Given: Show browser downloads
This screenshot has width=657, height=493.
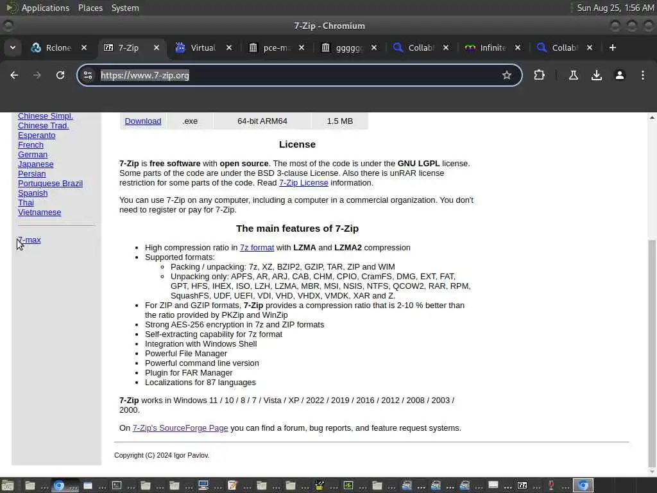Looking at the screenshot, I should click(596, 75).
